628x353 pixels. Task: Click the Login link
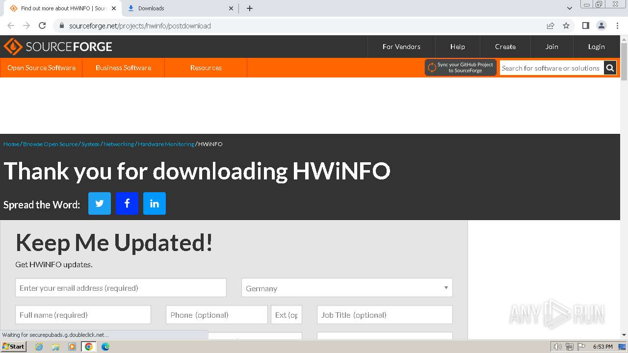(x=597, y=47)
